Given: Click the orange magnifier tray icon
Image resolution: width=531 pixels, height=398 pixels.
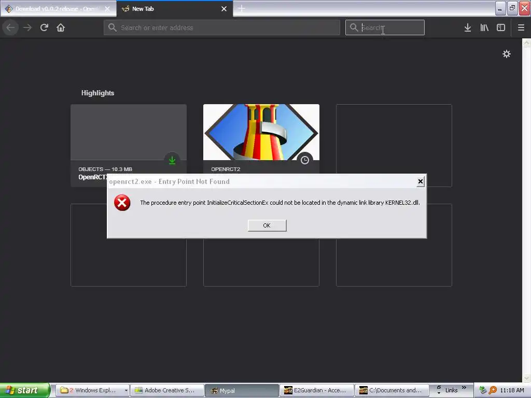Looking at the screenshot, I should coord(493,390).
